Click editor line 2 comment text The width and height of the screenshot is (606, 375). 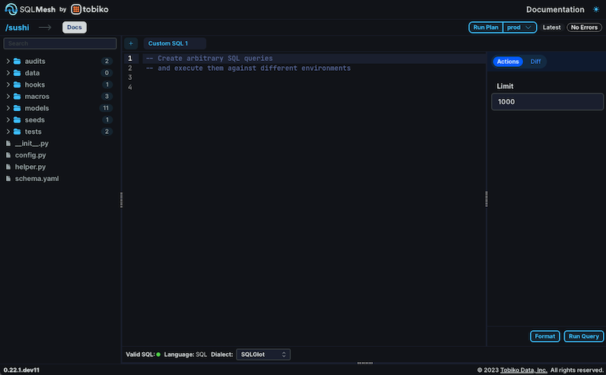click(248, 68)
